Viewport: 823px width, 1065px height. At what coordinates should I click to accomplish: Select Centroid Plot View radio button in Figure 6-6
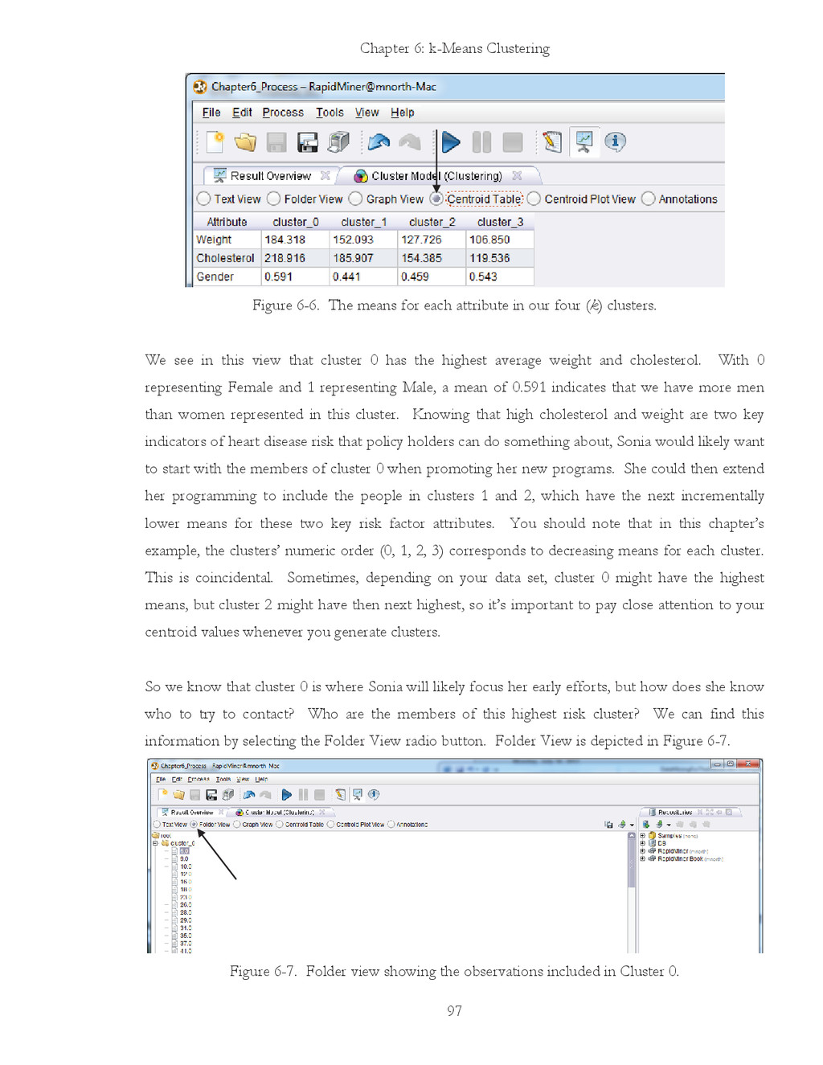click(534, 199)
